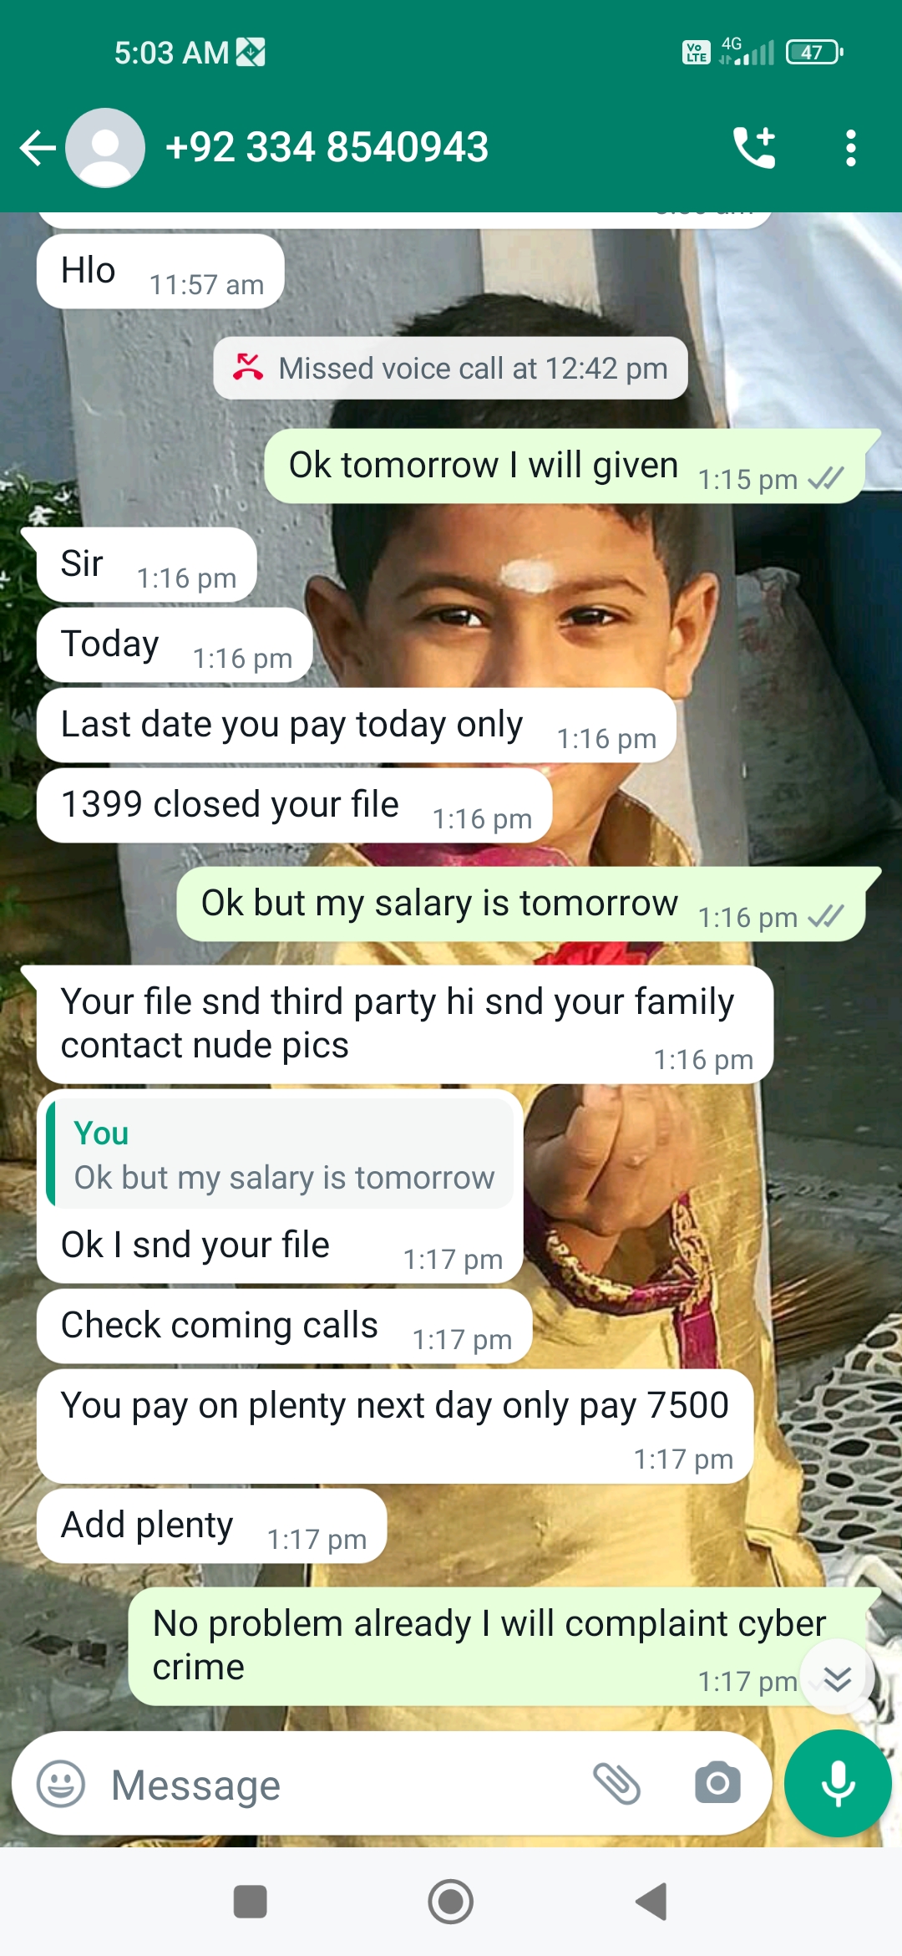Select the "Add plenty" message bubble

212,1526
